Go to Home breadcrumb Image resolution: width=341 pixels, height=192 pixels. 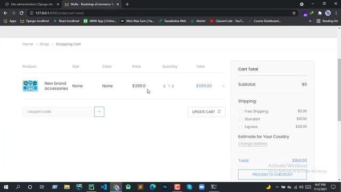tap(28, 44)
